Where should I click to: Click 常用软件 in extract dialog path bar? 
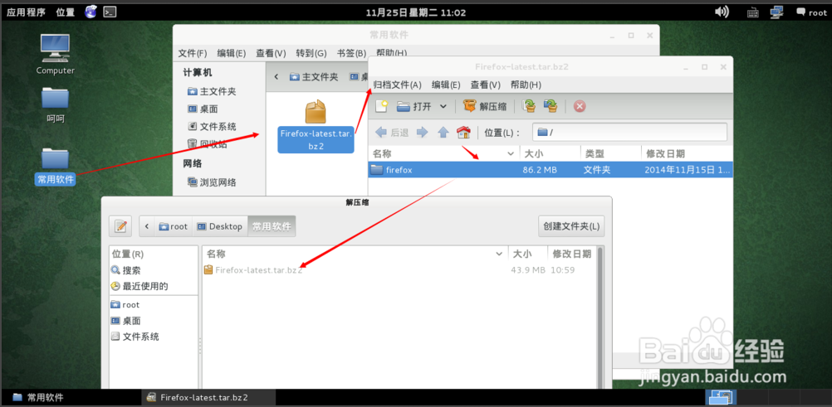pyautogui.click(x=272, y=226)
